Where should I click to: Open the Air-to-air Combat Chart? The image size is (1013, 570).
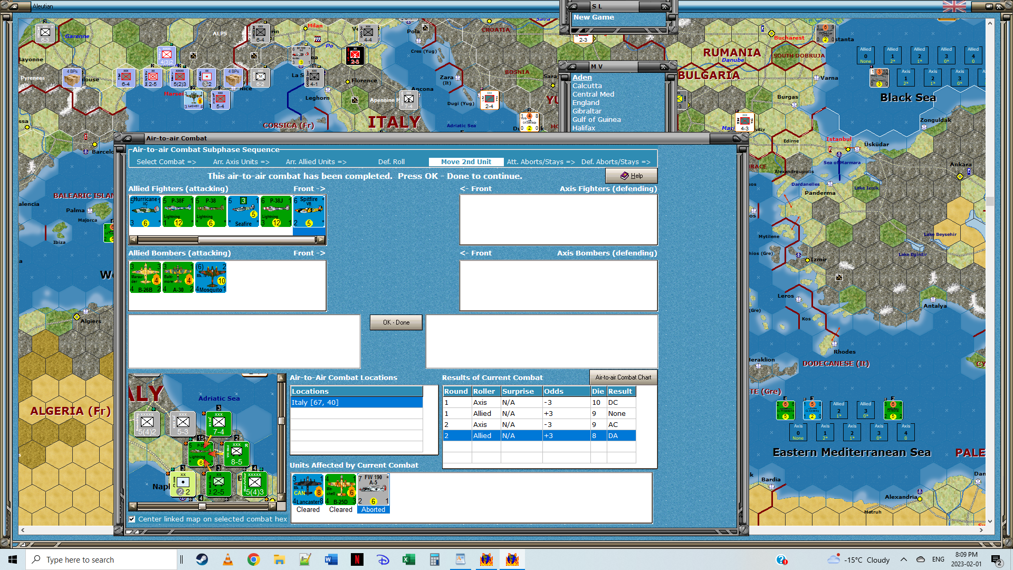click(x=623, y=377)
